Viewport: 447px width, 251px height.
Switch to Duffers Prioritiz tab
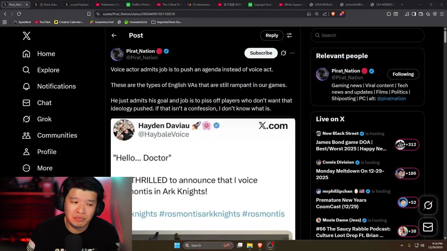coord(138,5)
